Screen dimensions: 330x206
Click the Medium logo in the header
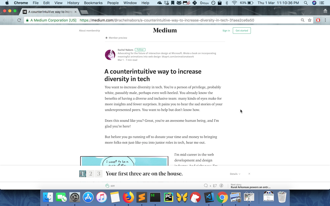(x=165, y=30)
